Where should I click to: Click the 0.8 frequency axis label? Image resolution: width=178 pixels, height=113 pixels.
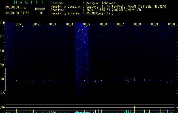coord(2,79)
